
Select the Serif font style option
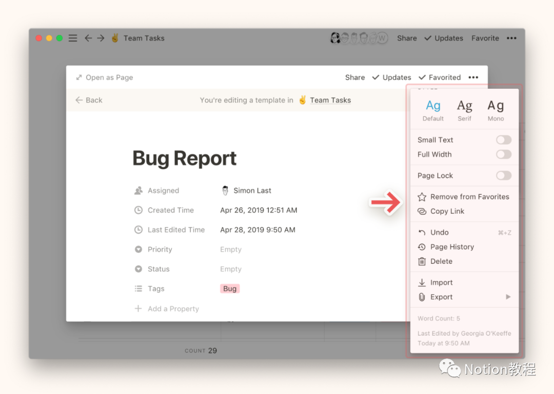point(464,110)
